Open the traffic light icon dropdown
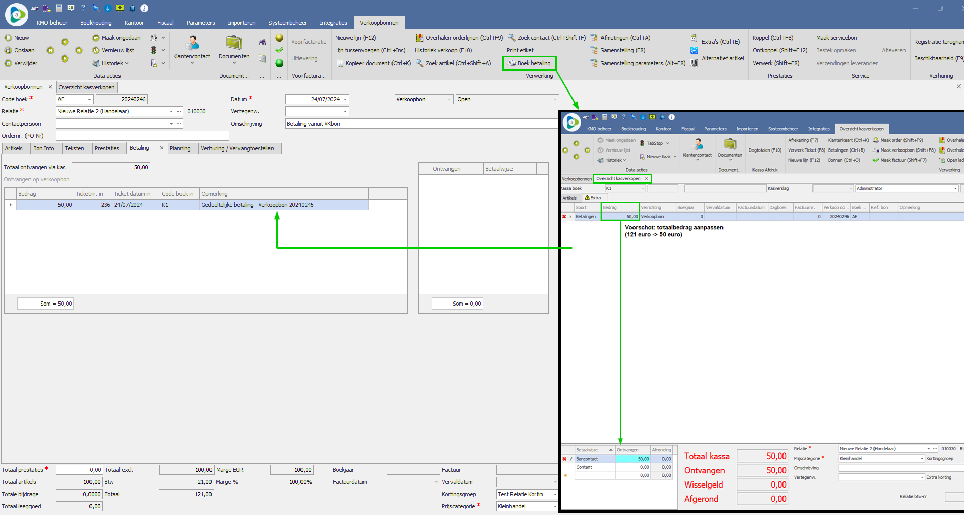 click(x=157, y=50)
